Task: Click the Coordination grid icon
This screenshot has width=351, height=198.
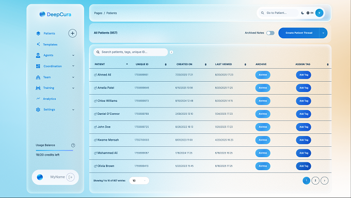Action: point(38,66)
